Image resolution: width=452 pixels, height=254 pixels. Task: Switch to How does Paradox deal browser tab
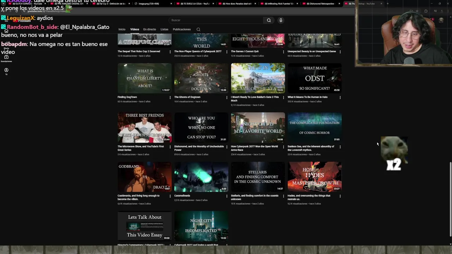(x=237, y=4)
